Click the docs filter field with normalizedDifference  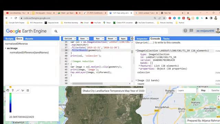(31, 44)
